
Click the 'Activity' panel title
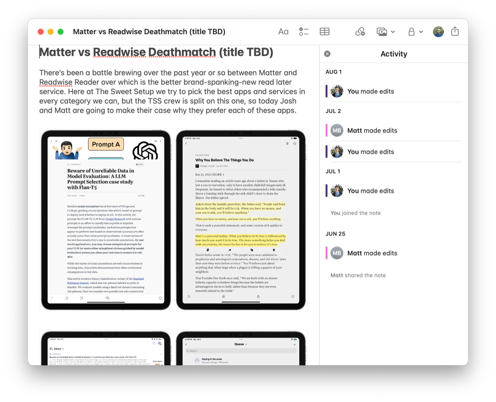point(394,54)
